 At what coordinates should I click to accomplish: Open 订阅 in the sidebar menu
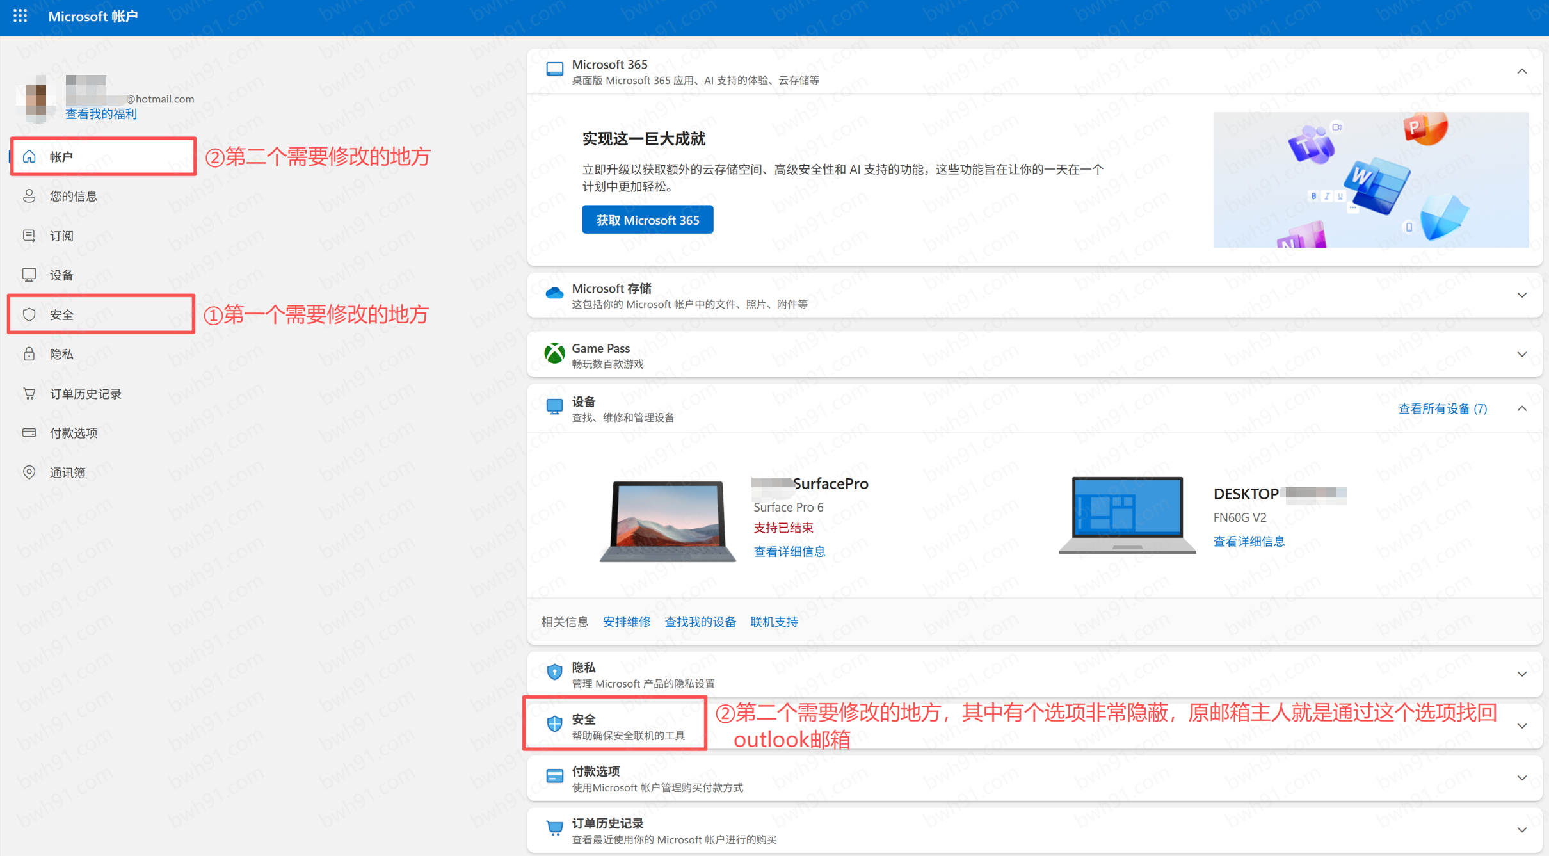(x=62, y=236)
